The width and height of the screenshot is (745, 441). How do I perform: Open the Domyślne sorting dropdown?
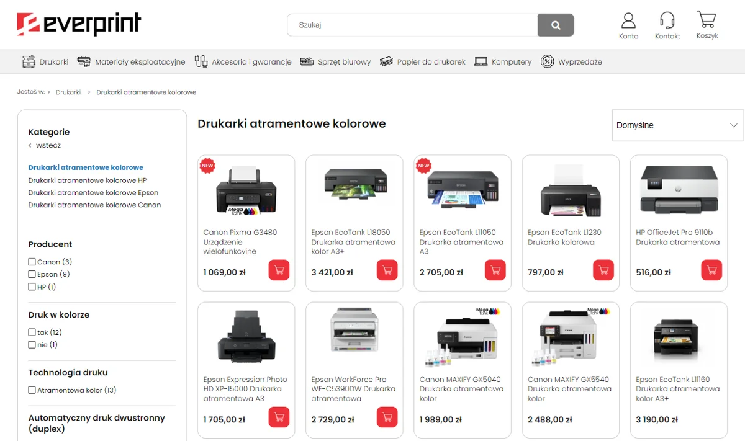(677, 125)
